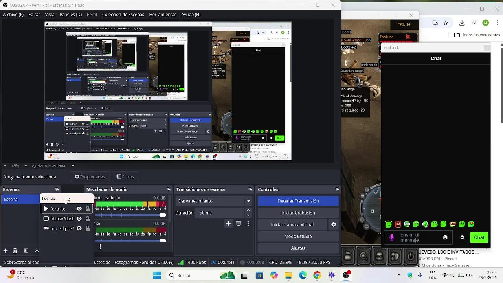Click Iniciar Cámara Virtual button
The width and height of the screenshot is (503, 283).
pyautogui.click(x=292, y=224)
